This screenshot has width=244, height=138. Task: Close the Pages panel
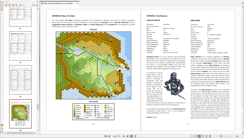tap(37, 2)
